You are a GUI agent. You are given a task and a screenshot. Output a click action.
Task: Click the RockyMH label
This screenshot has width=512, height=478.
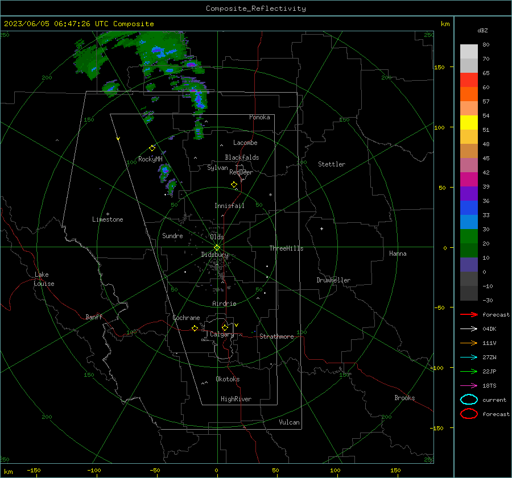150,159
